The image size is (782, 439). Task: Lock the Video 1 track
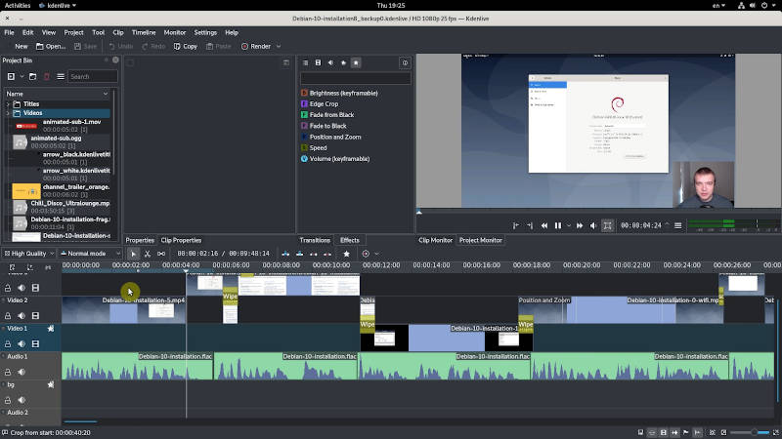(x=8, y=344)
